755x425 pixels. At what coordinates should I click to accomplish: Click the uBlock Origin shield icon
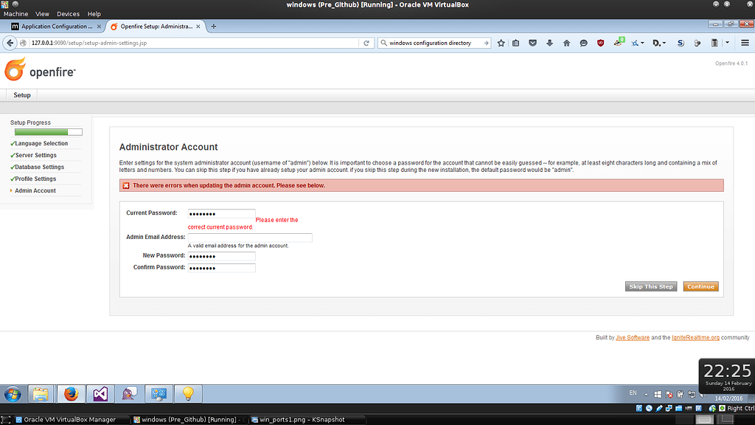pos(599,43)
